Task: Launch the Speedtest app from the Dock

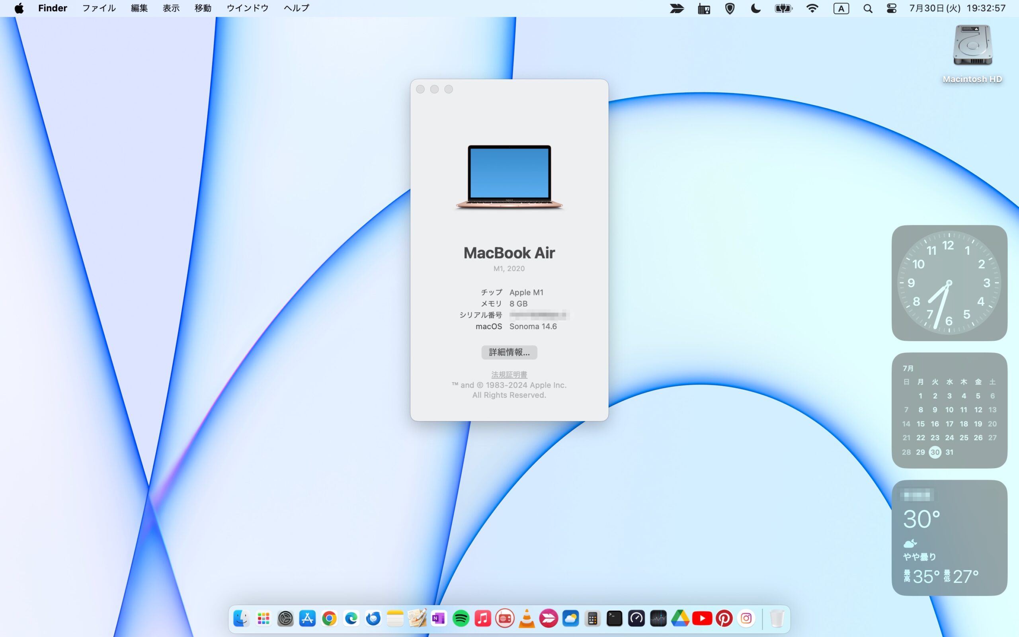Action: (x=636, y=618)
